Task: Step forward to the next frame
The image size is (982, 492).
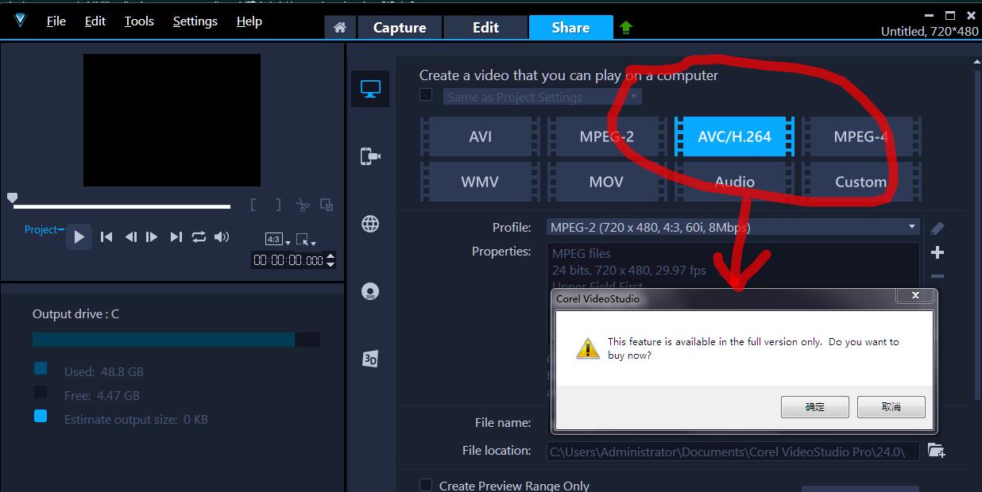Action: 152,236
